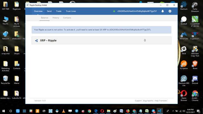
Task: Open the Help Translate link
Action: click(161, 101)
